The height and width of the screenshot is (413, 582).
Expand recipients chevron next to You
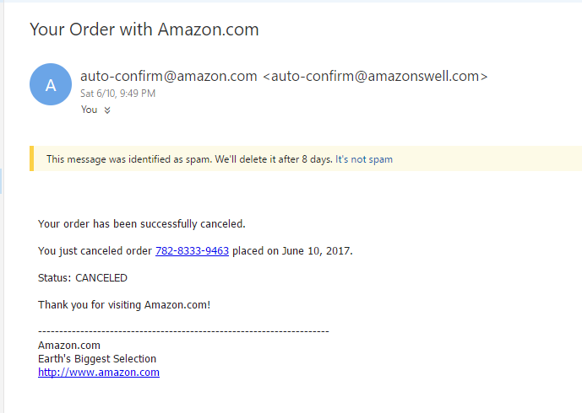107,110
